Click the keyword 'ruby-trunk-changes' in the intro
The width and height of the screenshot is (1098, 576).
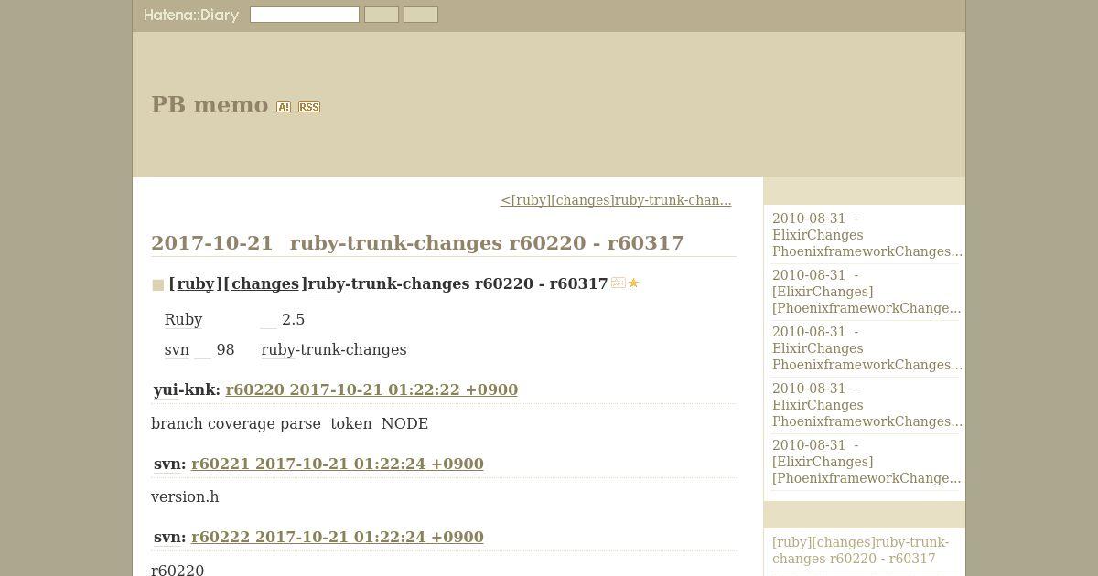click(x=334, y=350)
